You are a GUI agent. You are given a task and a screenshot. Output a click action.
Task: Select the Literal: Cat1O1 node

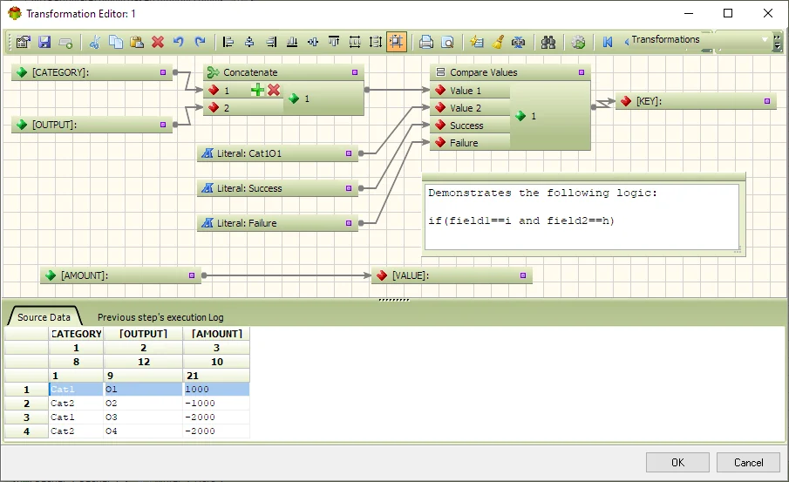[278, 153]
